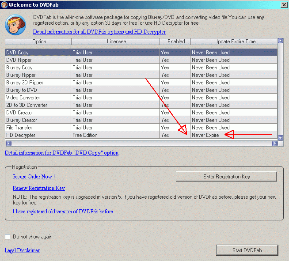Viewport: 289px width, 261px height.
Task: Click the horizontal scroll right arrow
Action: (x=275, y=143)
